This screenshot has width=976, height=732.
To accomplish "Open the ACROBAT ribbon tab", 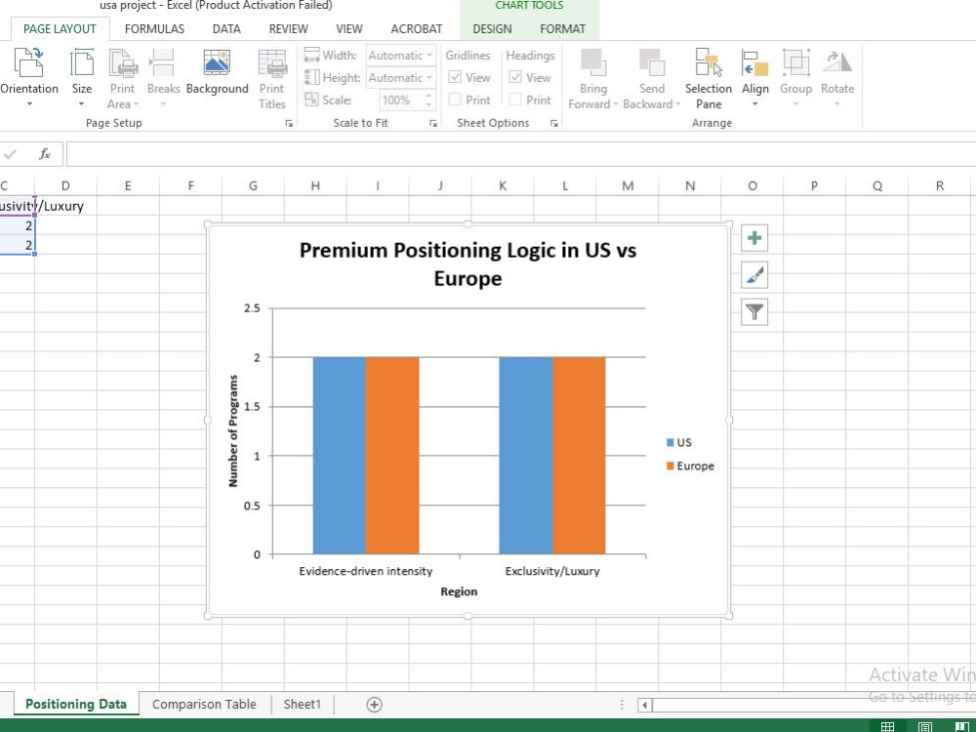I will click(x=417, y=29).
